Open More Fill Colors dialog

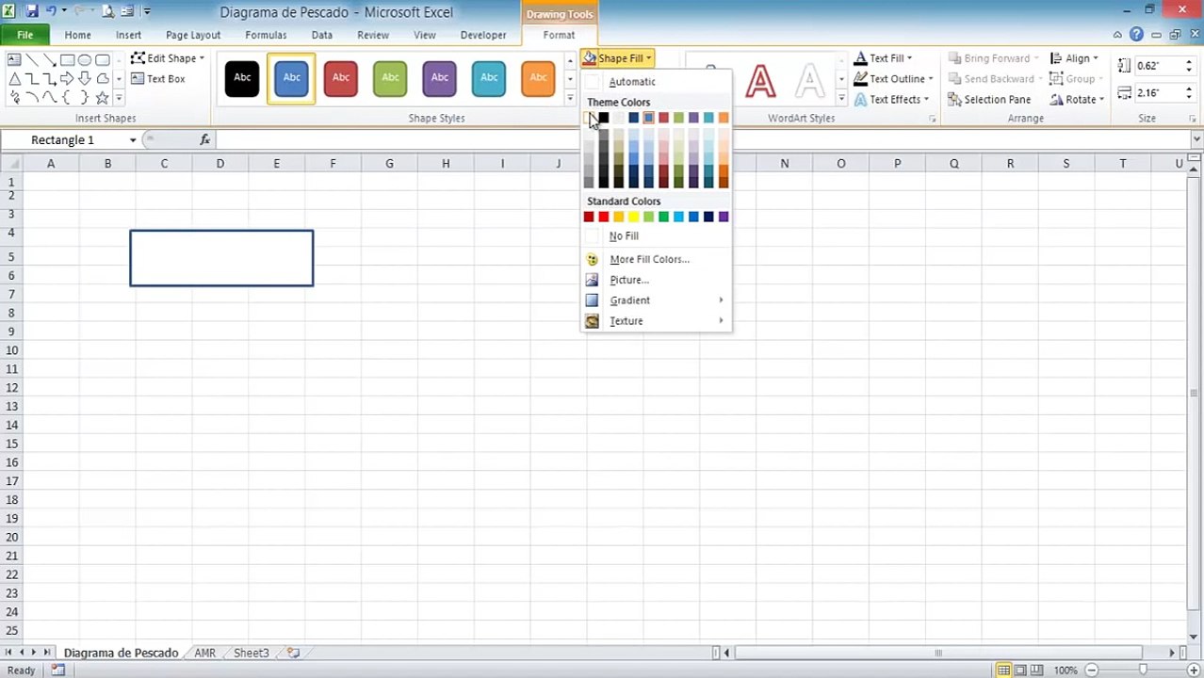(x=656, y=259)
